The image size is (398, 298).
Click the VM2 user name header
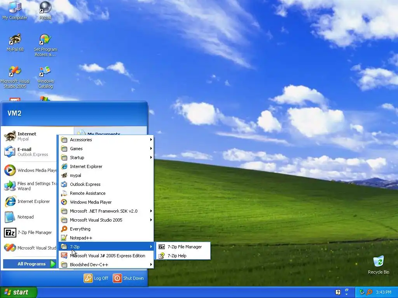click(x=14, y=113)
